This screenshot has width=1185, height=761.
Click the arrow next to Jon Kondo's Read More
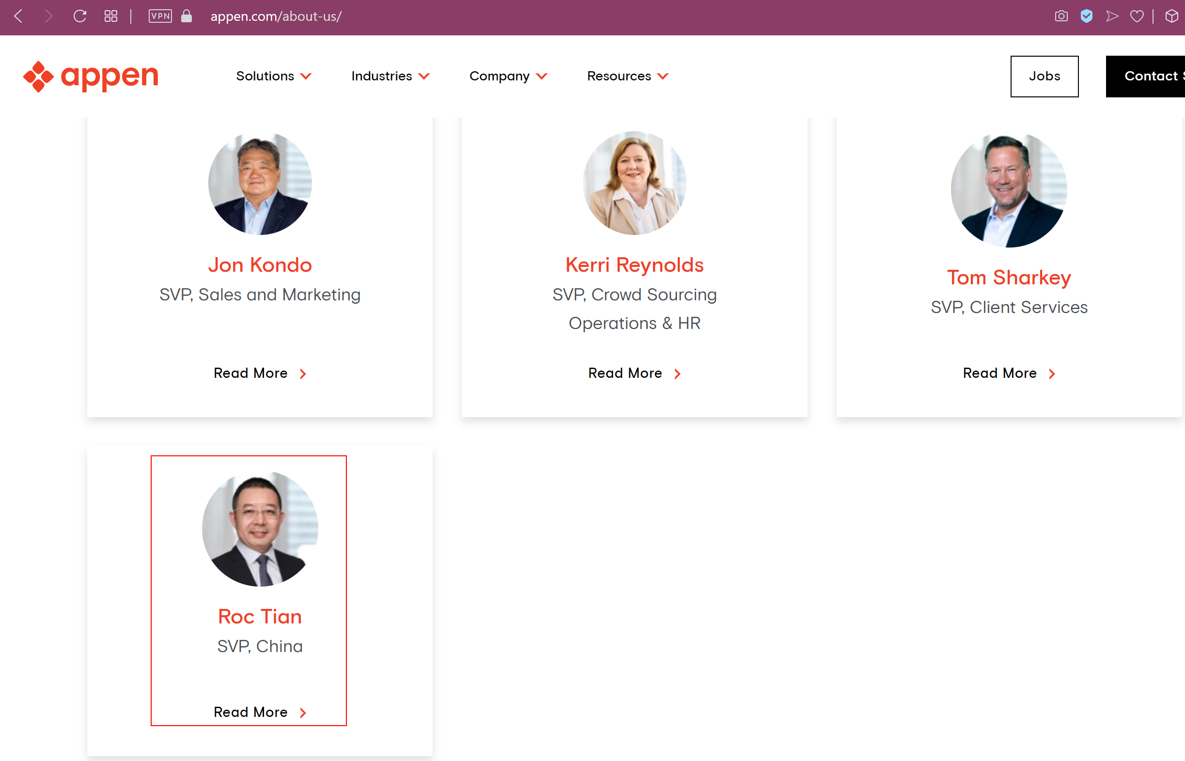point(303,374)
